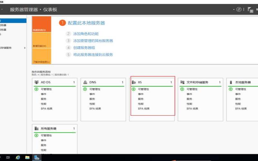
Task: Click 事件 in the 文件和存储服务 tile
Action: [189, 94]
